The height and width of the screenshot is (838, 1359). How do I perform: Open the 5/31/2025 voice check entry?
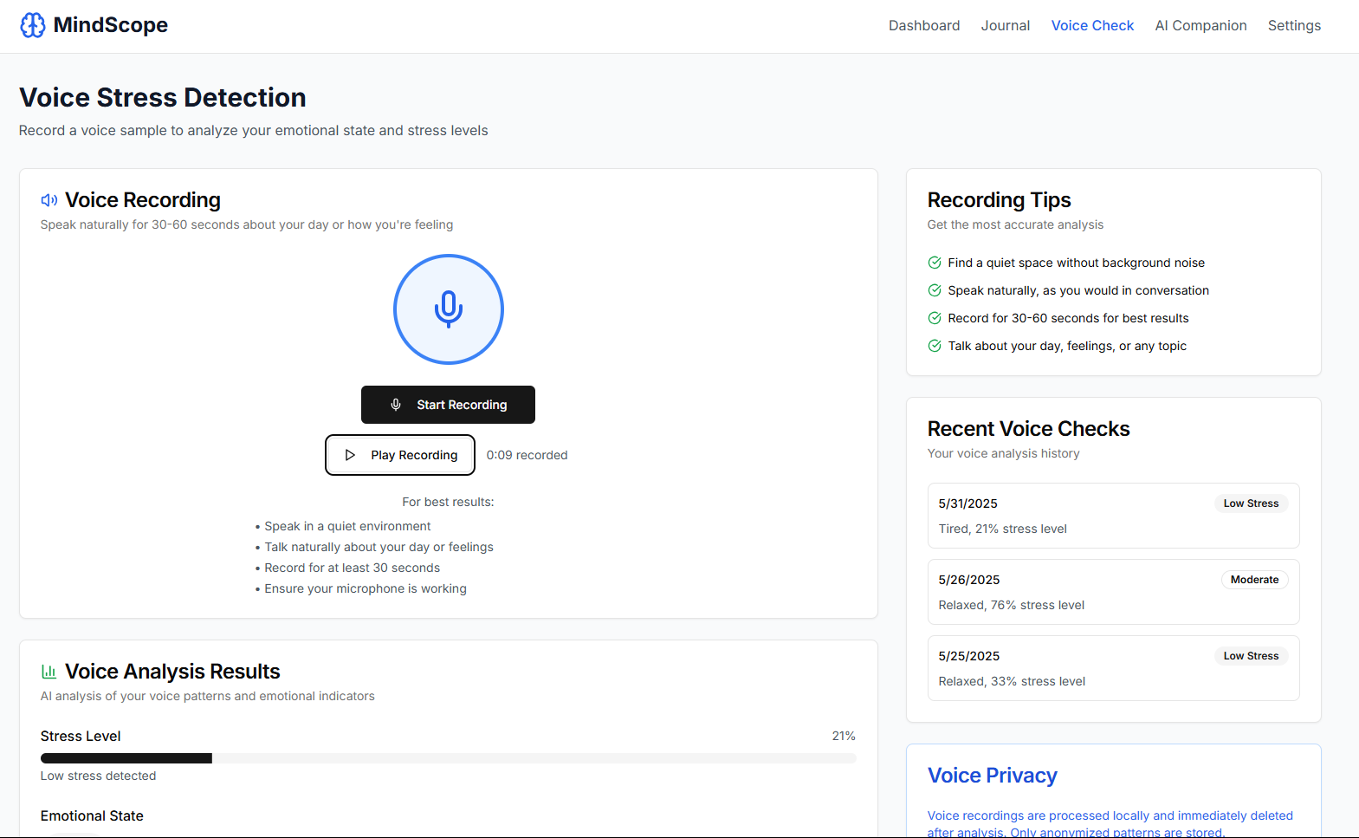point(1113,516)
